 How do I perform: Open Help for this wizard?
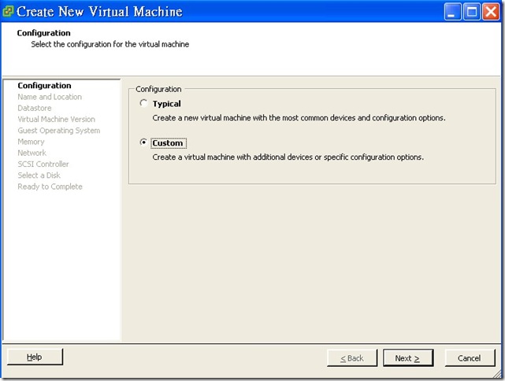(x=35, y=357)
